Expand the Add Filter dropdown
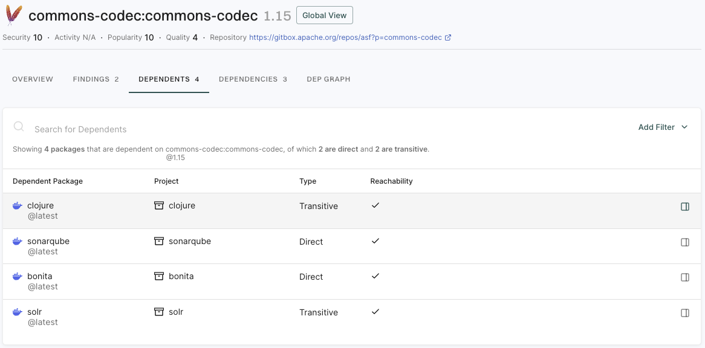The width and height of the screenshot is (705, 348). 663,127
